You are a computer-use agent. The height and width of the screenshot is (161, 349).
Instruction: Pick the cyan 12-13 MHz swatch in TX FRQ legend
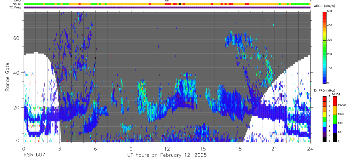324,124
